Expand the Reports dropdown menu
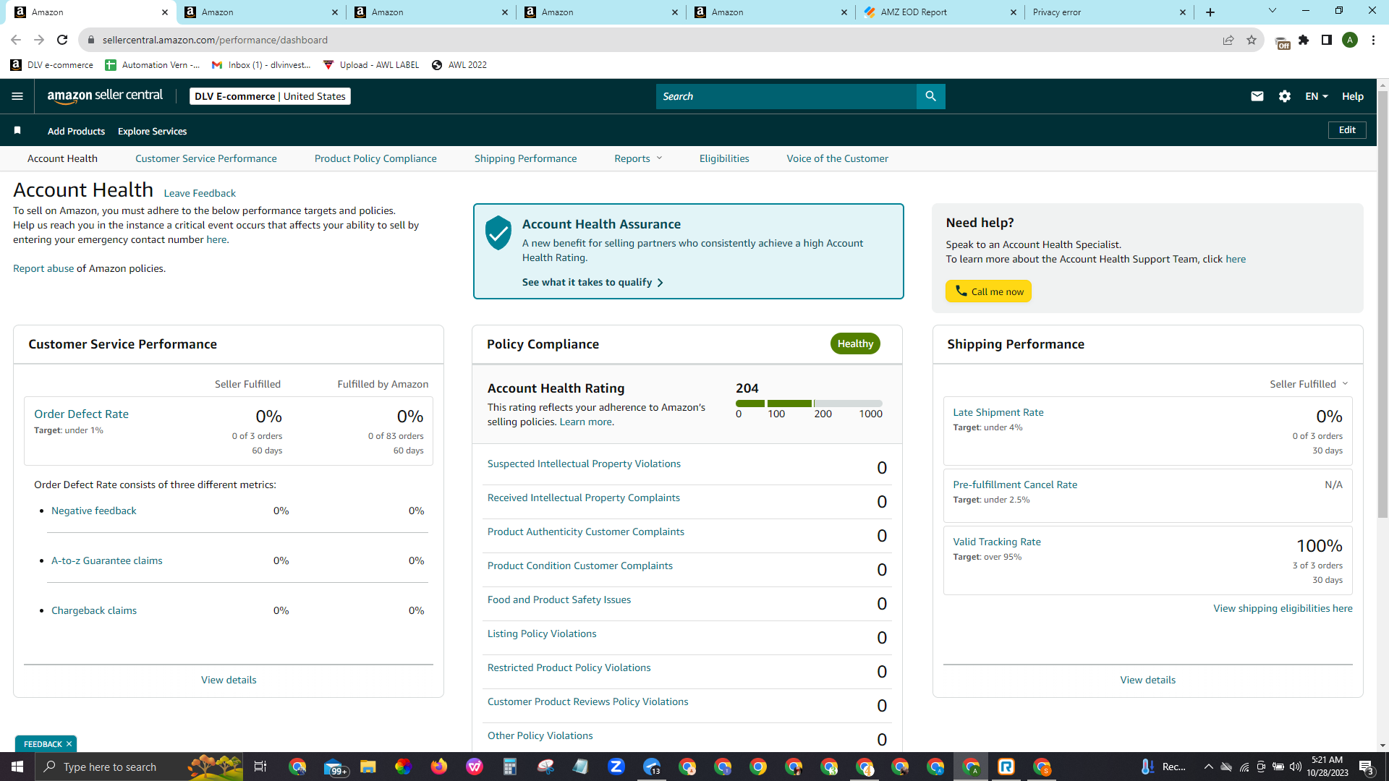Screen dimensions: 1389x781 [638, 158]
